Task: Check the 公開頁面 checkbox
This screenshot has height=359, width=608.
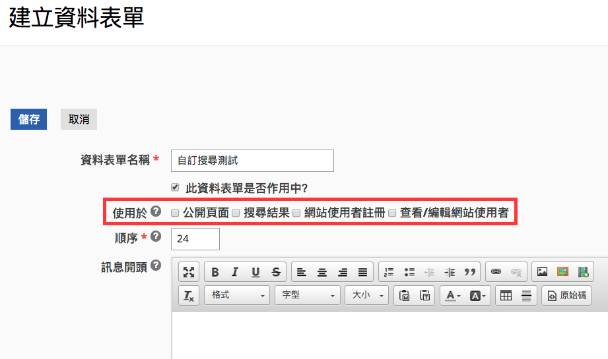Action: 175,213
